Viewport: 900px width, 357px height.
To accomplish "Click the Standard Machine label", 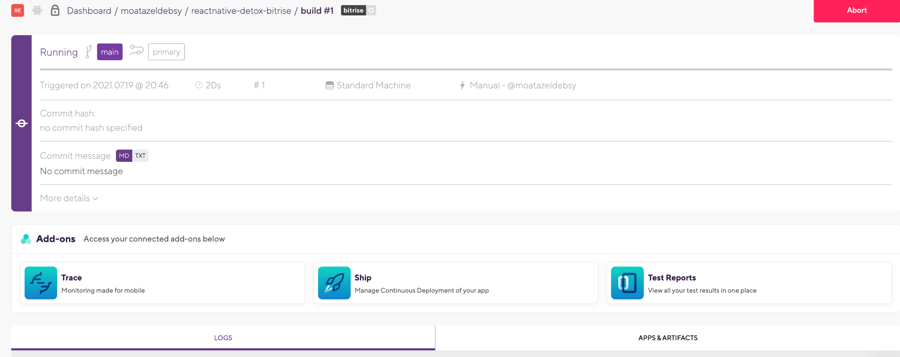I will click(x=374, y=85).
